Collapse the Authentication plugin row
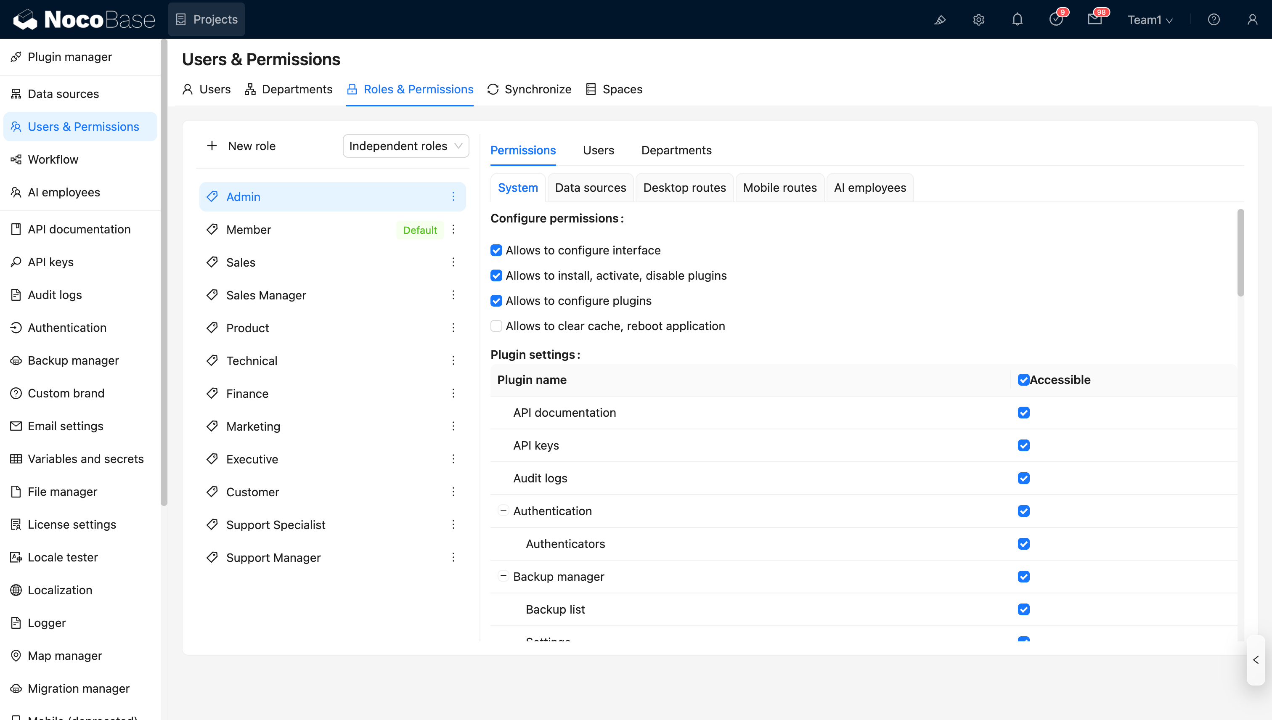1272x720 pixels. pyautogui.click(x=503, y=510)
